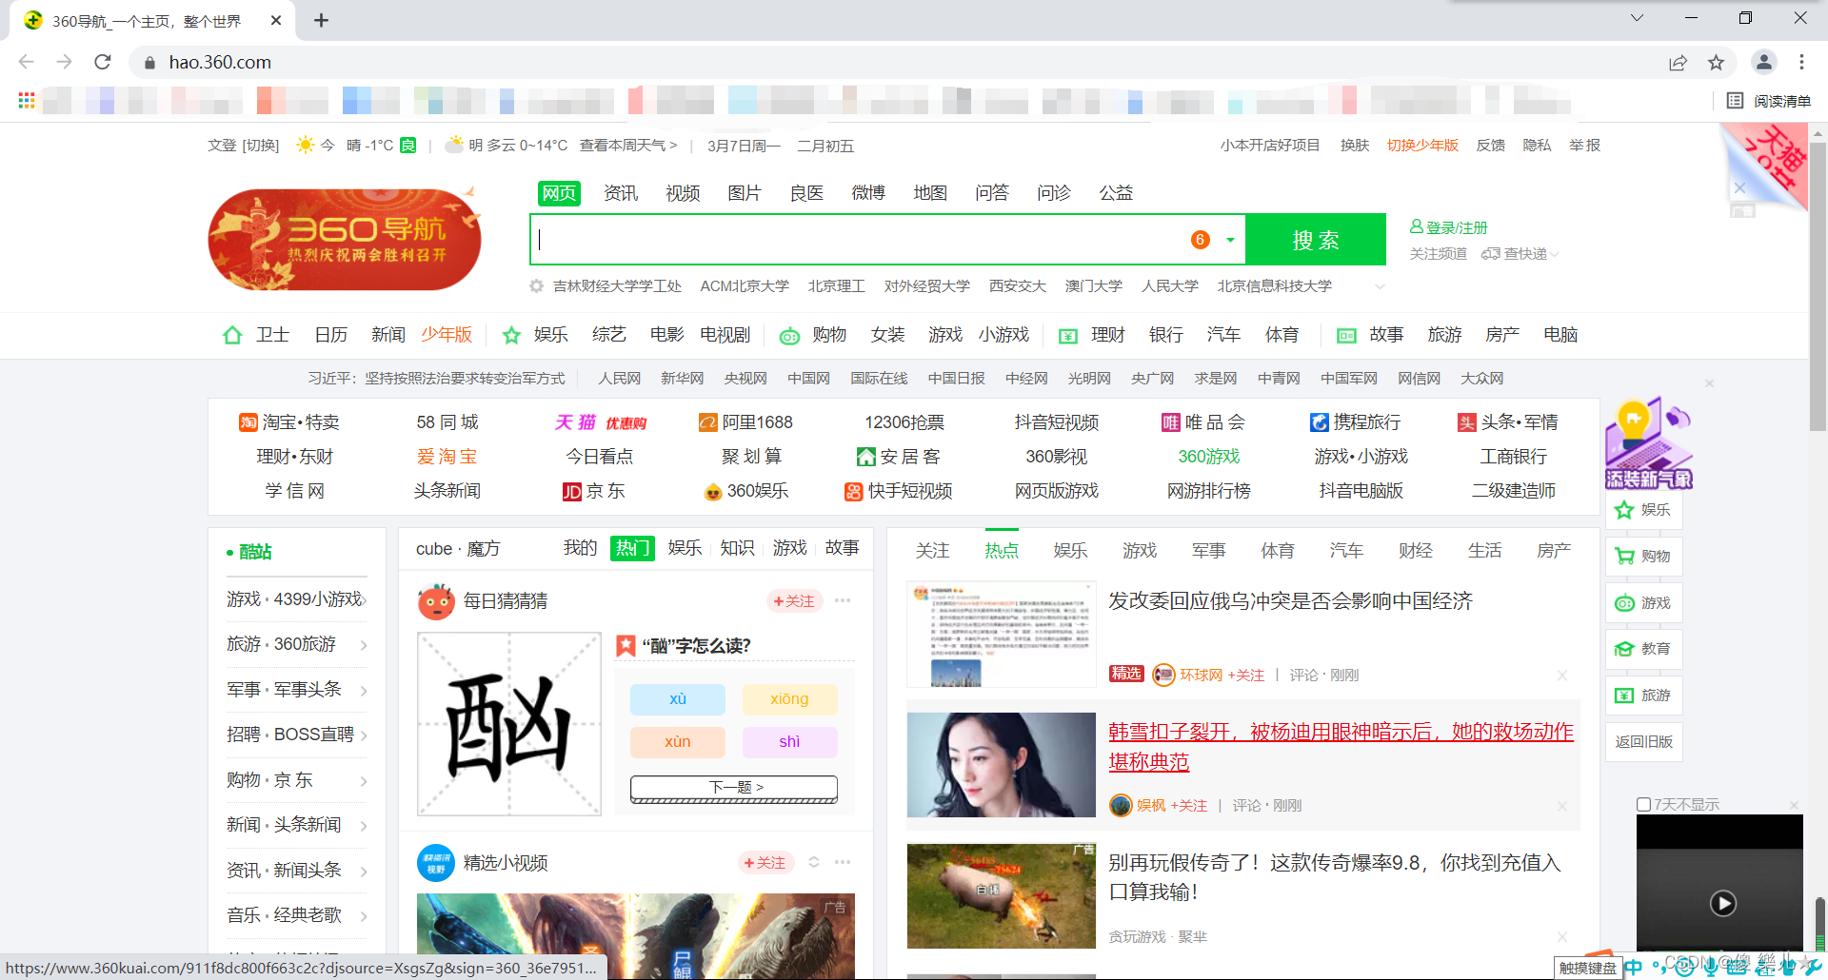Open the 查快递 dropdown
Image resolution: width=1828 pixels, height=980 pixels.
click(x=1520, y=254)
